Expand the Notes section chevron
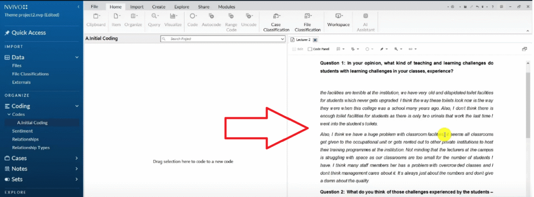The height and width of the screenshot is (197, 534). coord(77,169)
